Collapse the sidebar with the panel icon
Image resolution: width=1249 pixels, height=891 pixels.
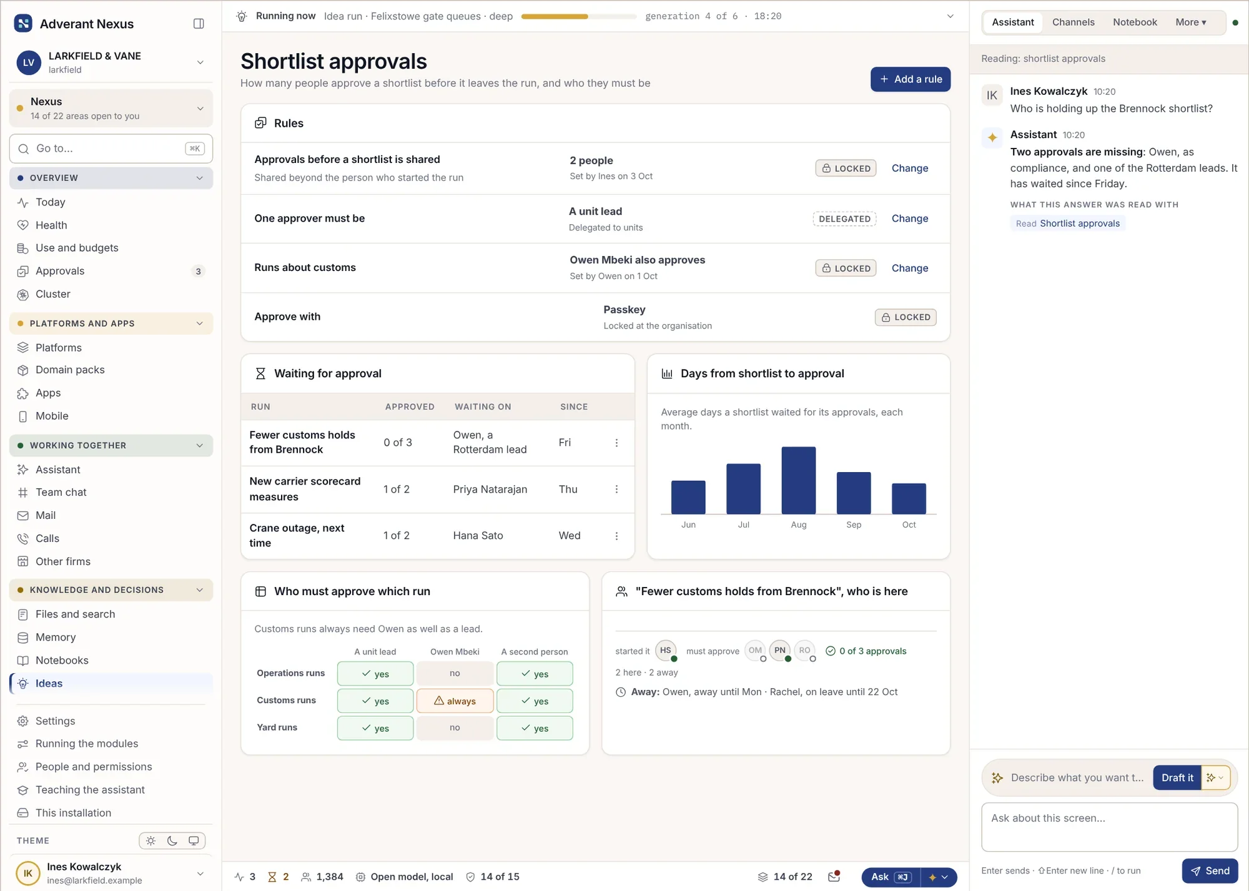(199, 24)
